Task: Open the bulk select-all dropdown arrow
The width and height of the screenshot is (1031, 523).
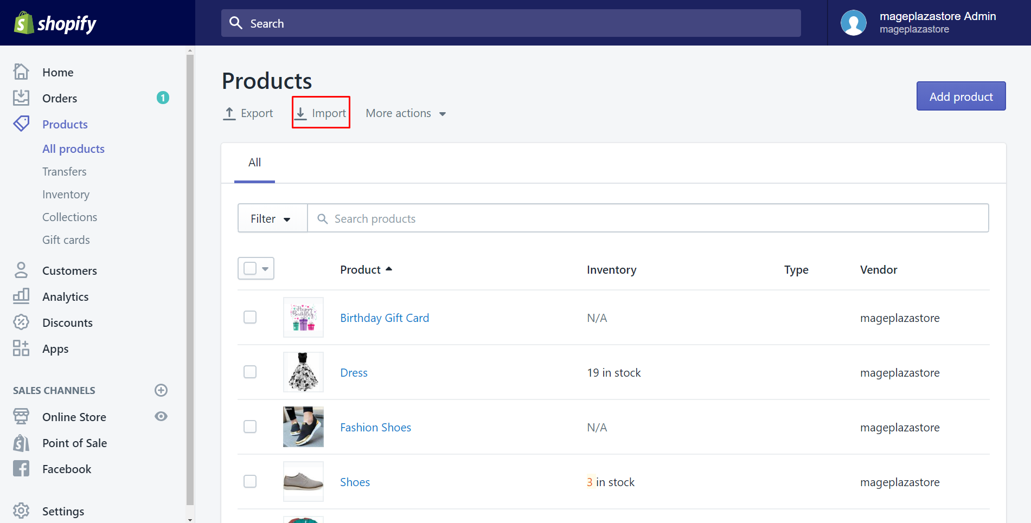Action: pos(265,269)
